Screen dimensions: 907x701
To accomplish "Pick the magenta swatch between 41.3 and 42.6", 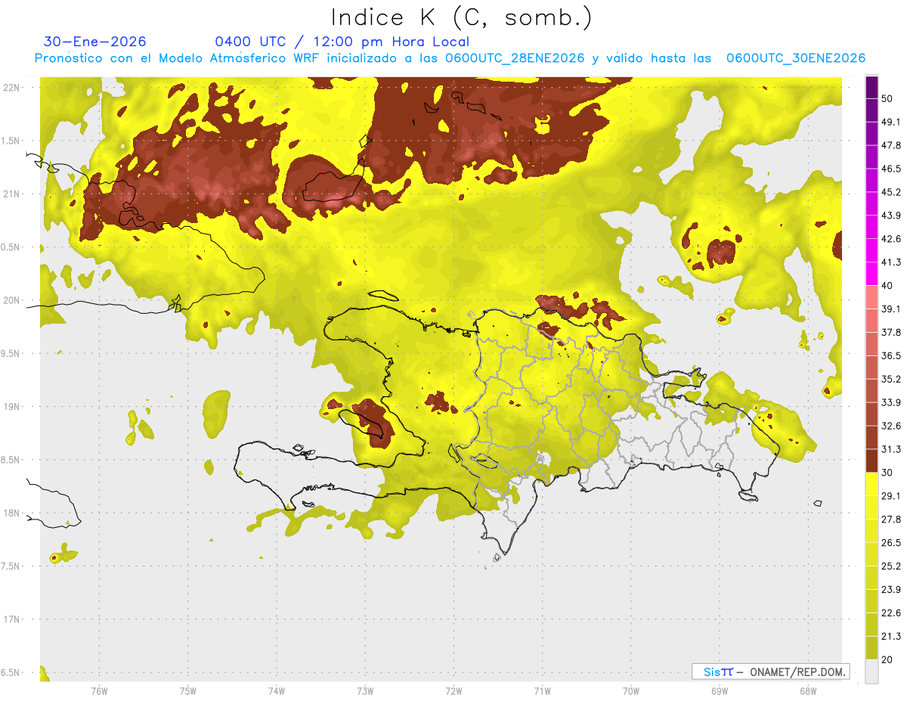I will pos(872,250).
